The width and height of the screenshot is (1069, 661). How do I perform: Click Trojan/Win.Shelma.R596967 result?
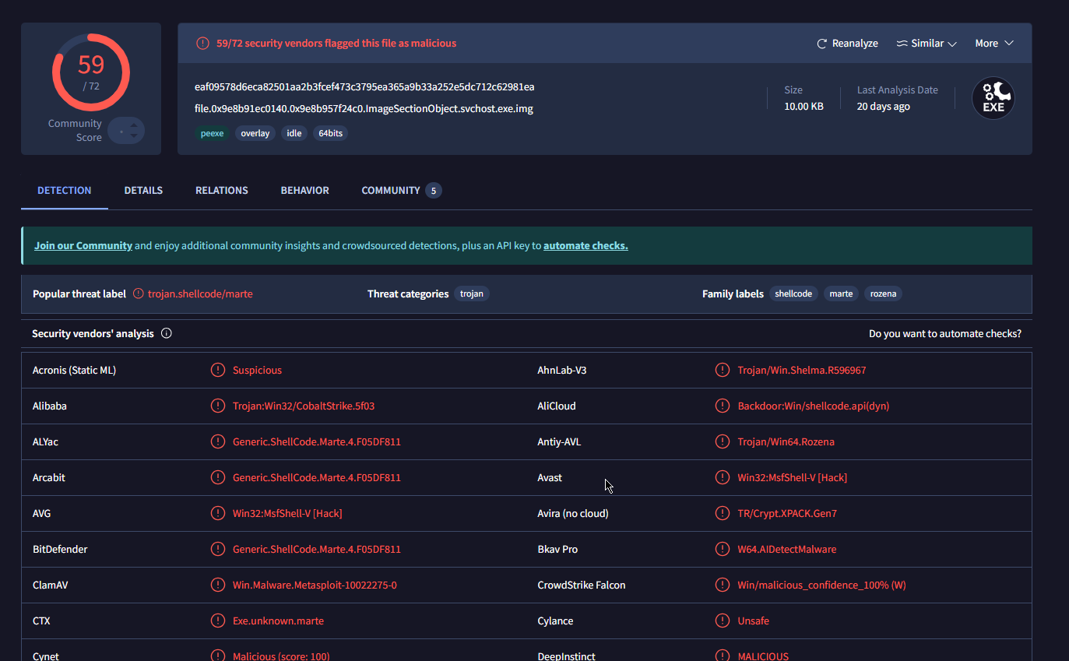[802, 371]
